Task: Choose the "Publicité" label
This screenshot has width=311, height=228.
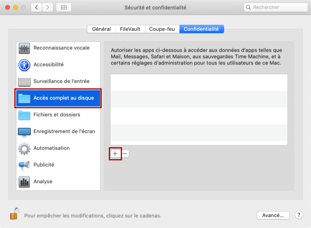Action: (x=44, y=165)
